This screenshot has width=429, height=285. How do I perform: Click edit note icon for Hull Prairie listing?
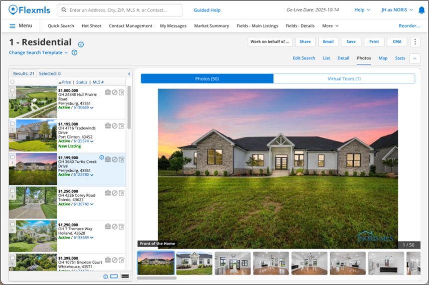122,92
